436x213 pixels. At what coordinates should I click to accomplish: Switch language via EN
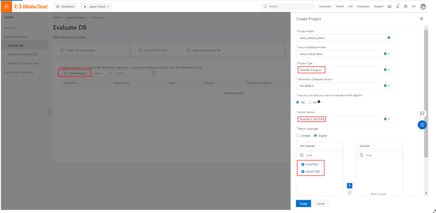click(x=413, y=7)
